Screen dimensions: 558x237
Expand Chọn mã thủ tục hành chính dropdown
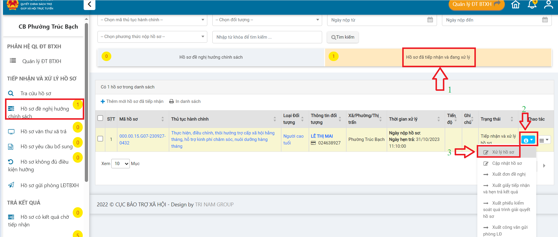pos(152,20)
